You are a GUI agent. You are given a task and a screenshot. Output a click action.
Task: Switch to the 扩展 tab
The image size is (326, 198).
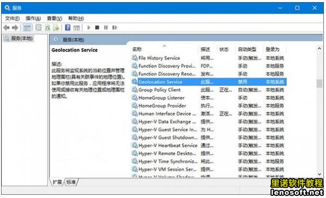[57, 182]
